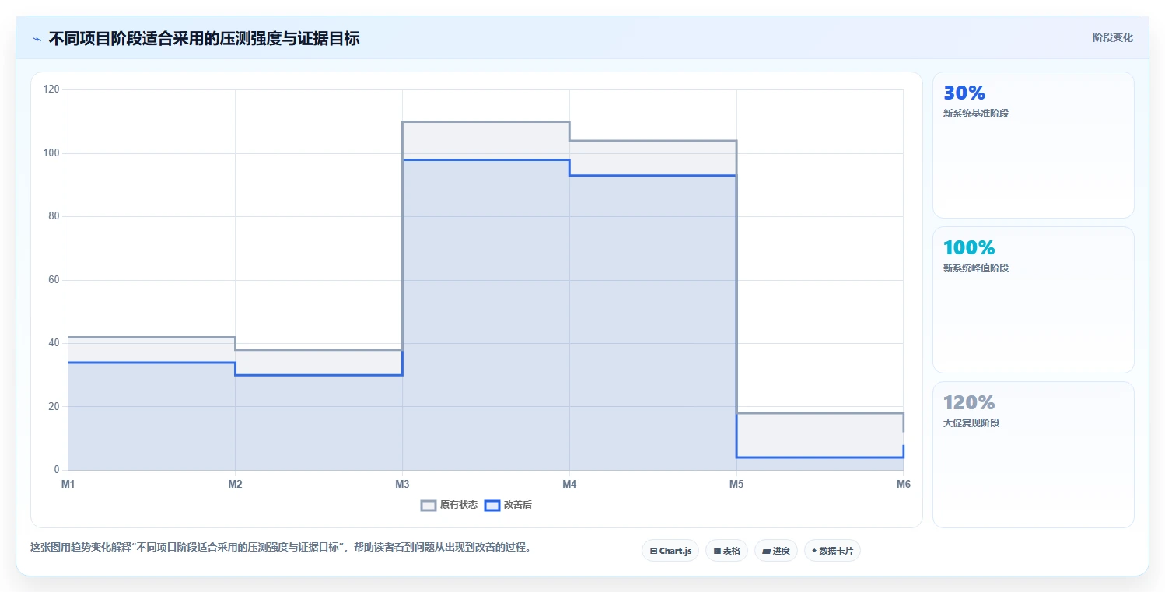Click the description sentence below the chart
The width and height of the screenshot is (1165, 592).
(x=282, y=547)
